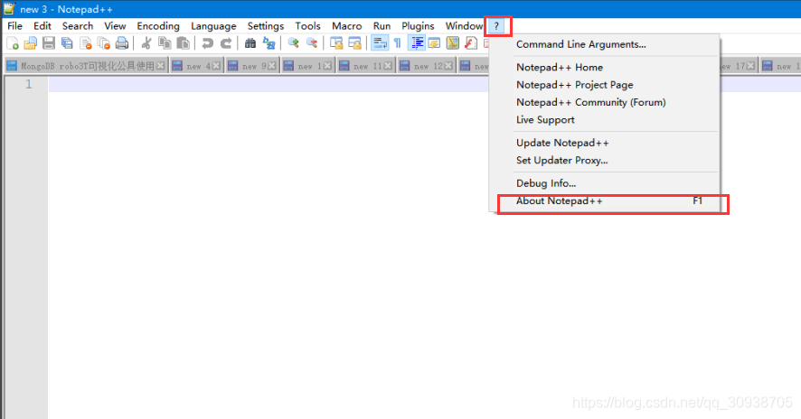Screen dimensions: 801x419
Task: Switch to the new 12 tab
Action: pyautogui.click(x=427, y=66)
